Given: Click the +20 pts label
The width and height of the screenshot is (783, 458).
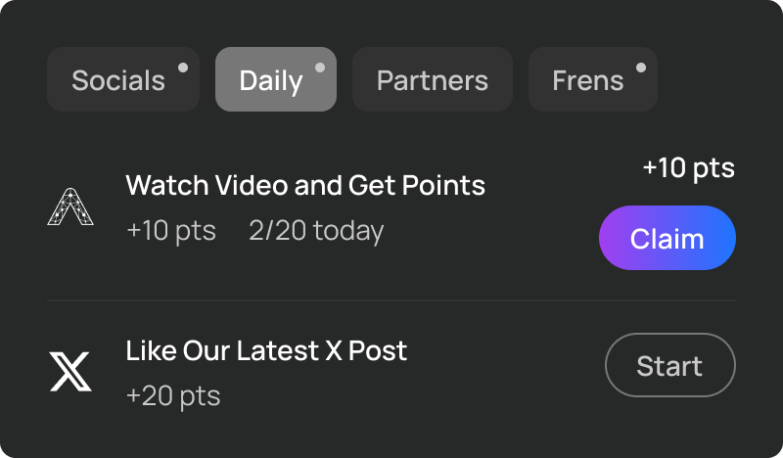Looking at the screenshot, I should pos(173,396).
